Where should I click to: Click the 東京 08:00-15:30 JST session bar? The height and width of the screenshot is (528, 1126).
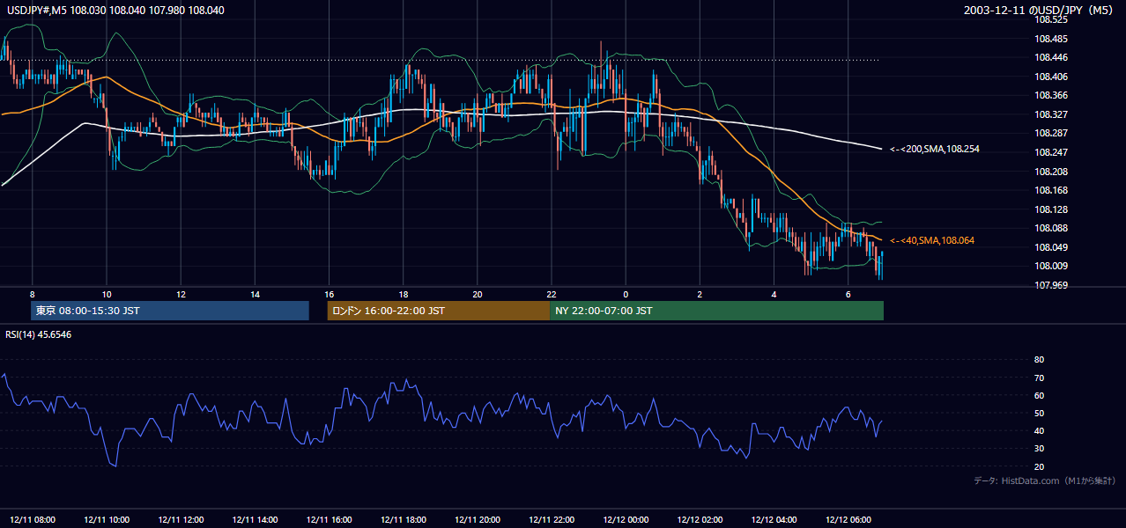coord(170,311)
